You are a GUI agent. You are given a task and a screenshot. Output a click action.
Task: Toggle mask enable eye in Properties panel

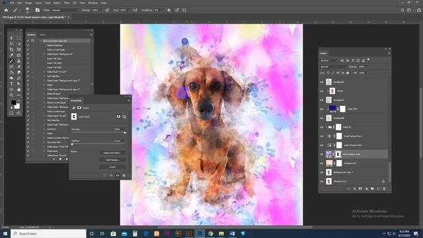pos(118,175)
